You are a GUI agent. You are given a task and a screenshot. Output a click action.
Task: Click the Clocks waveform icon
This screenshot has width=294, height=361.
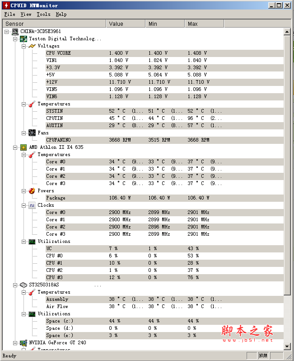pos(32,205)
